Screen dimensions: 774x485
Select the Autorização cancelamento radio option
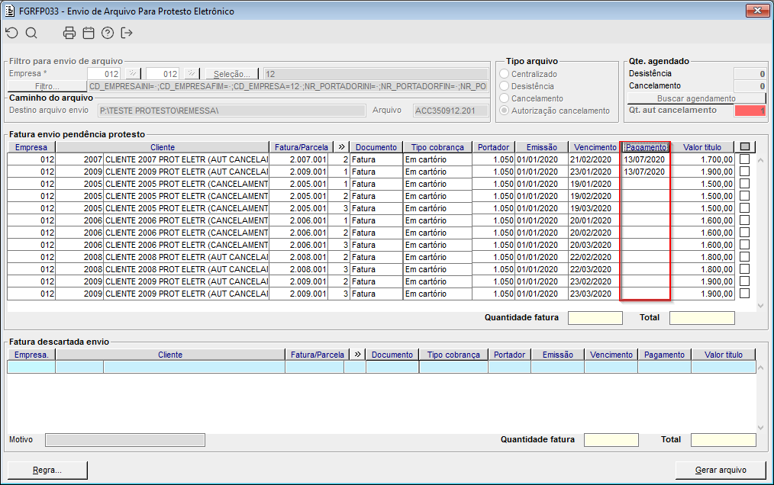505,111
